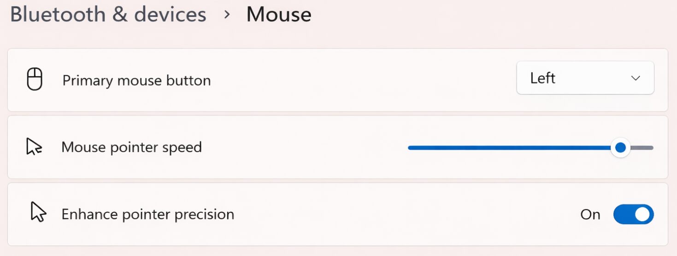Click the "Enhance pointer precision" label text
677x256 pixels.
[x=147, y=215]
